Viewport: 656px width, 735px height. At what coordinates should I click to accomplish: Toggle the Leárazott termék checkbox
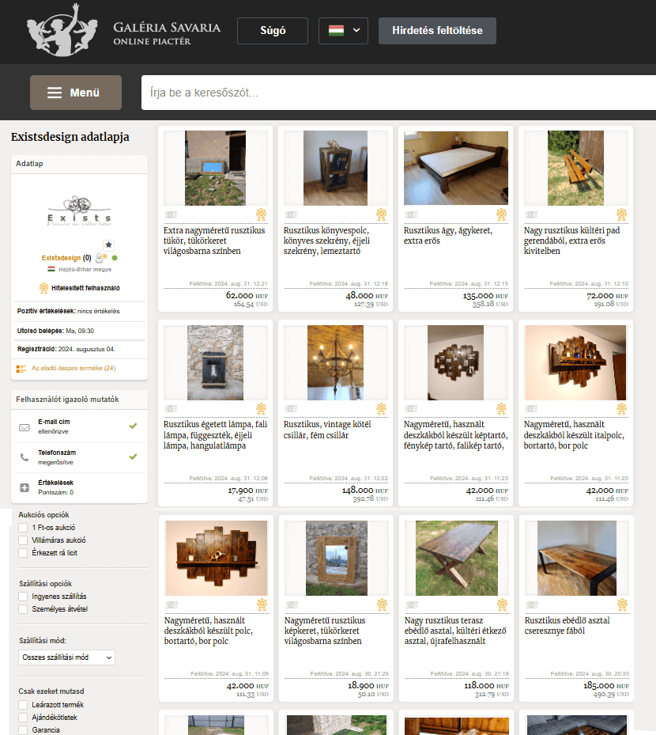tap(23, 704)
